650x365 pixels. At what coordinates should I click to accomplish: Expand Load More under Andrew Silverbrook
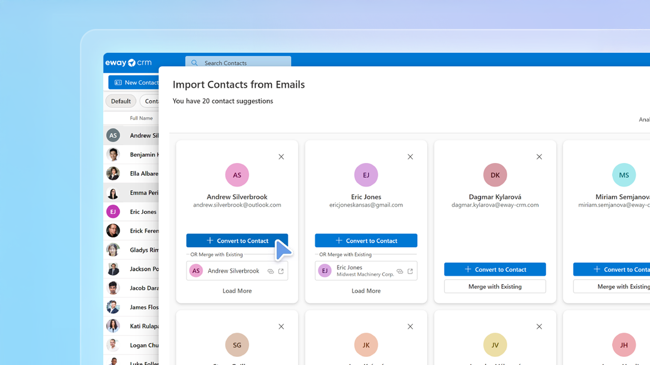237,290
